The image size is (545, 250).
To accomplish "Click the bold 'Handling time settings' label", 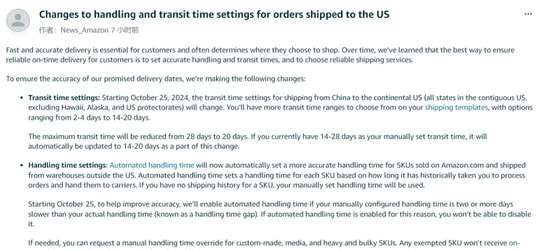I will [68, 165].
